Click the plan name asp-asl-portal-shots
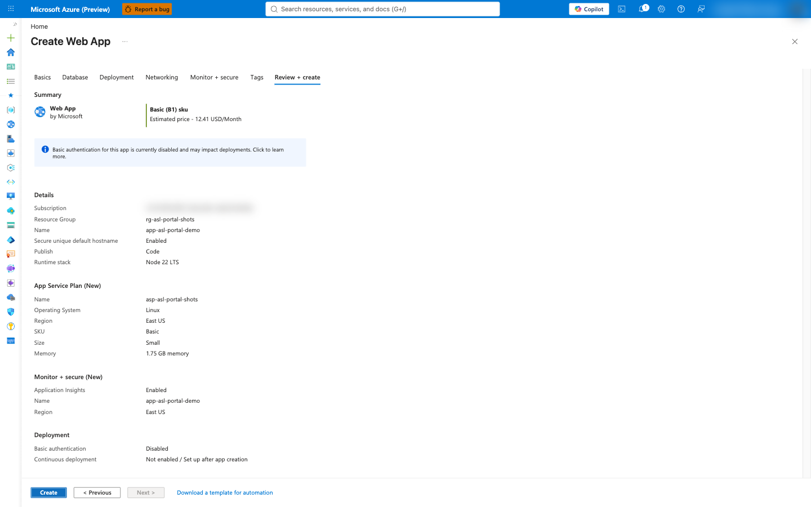Screen dimensions: 811x507 [172, 299]
